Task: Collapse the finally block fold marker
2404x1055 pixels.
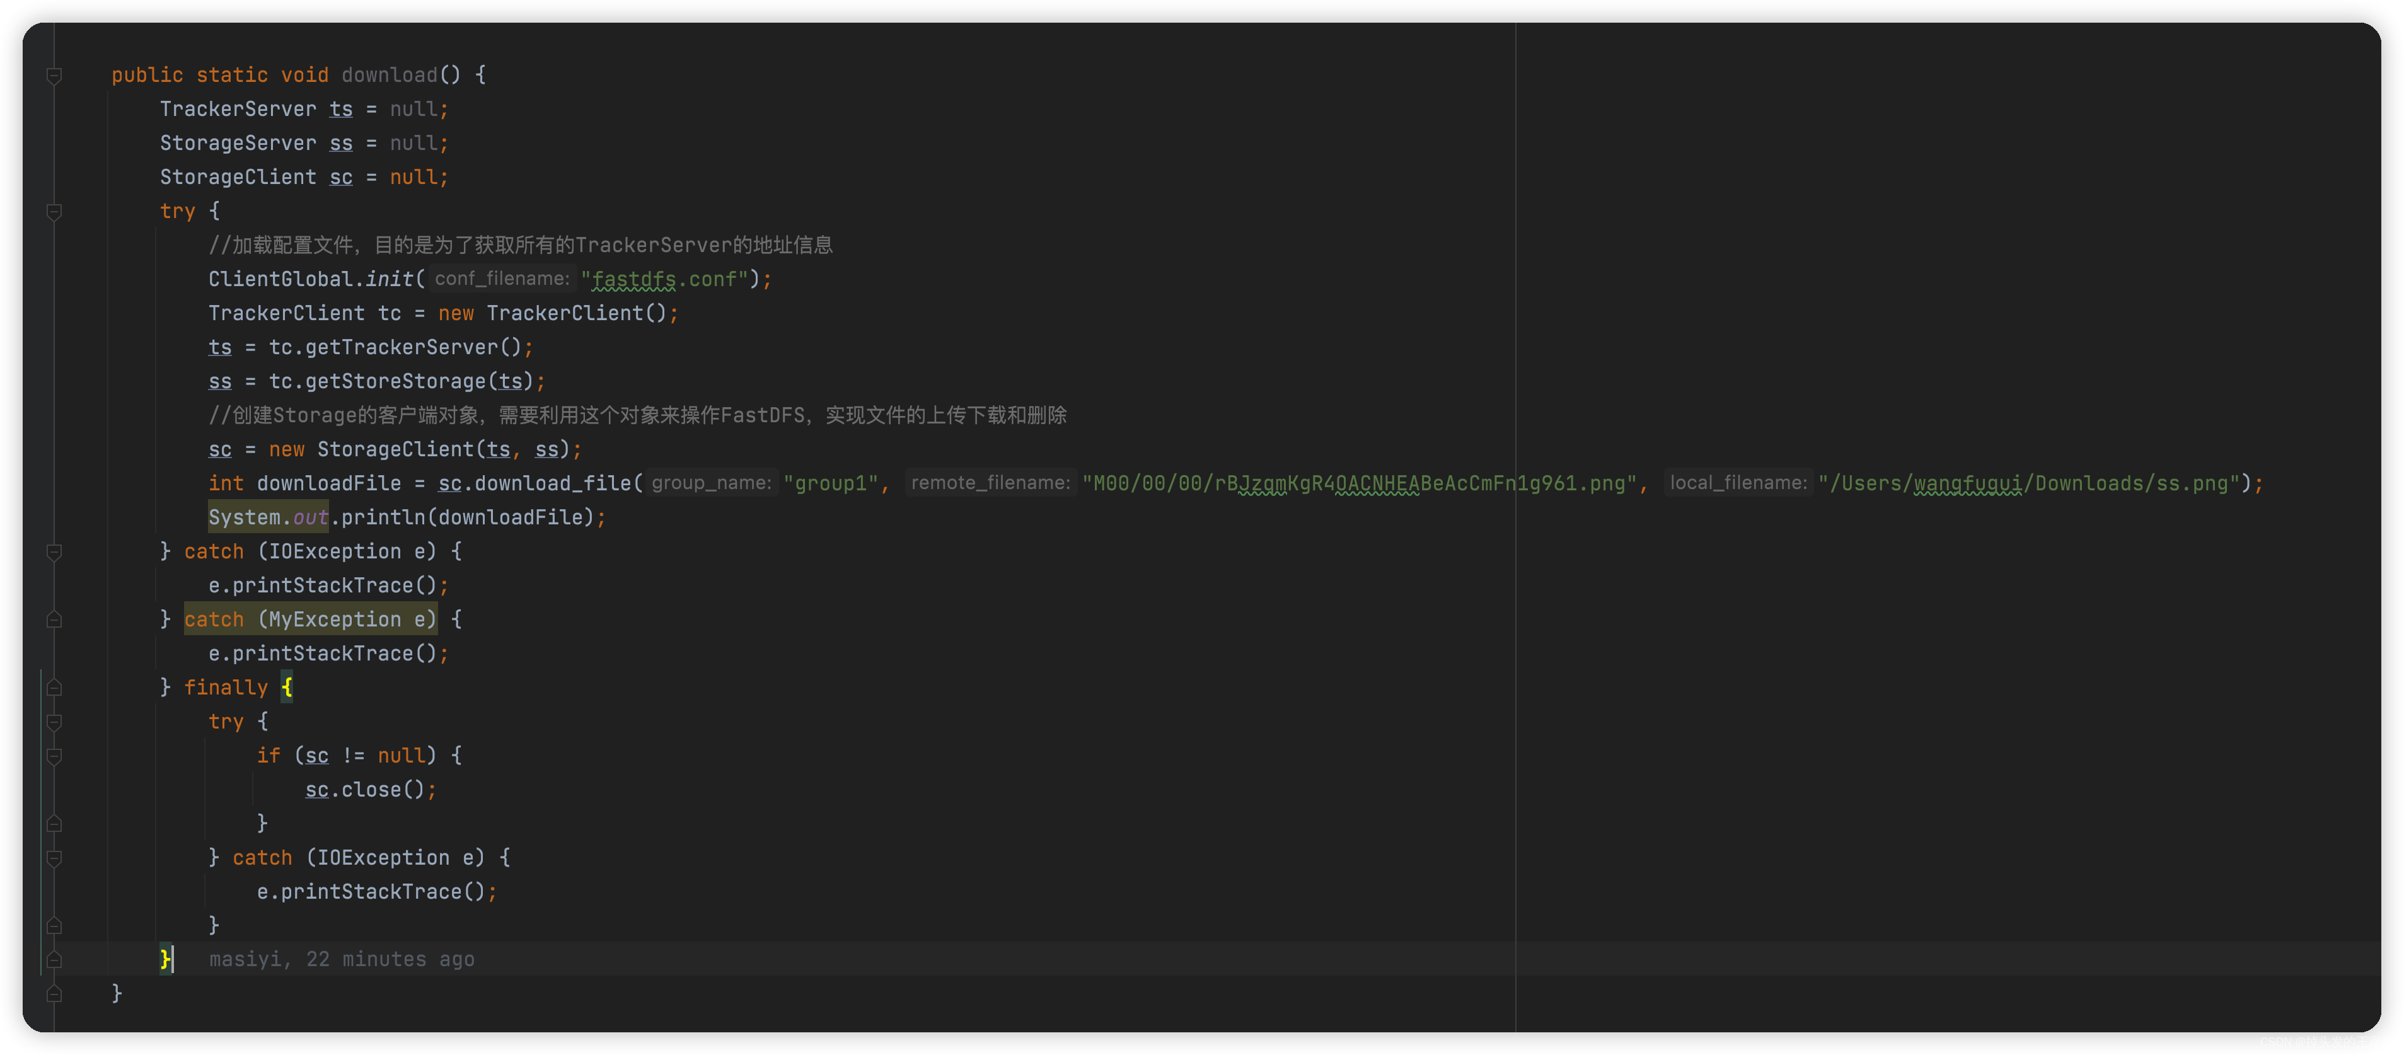Action: coord(54,688)
